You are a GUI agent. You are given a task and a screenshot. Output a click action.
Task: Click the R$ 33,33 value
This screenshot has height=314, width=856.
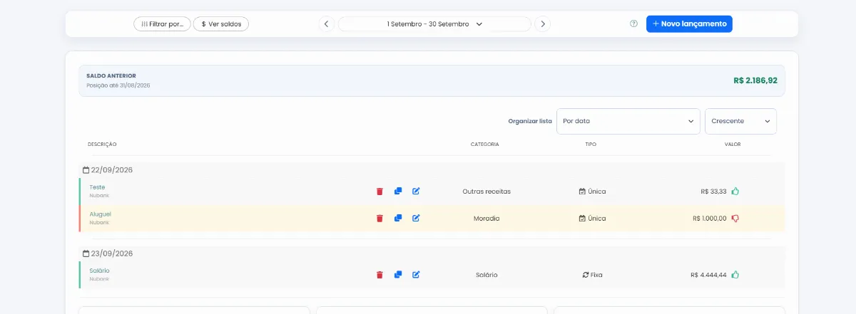pyautogui.click(x=714, y=192)
